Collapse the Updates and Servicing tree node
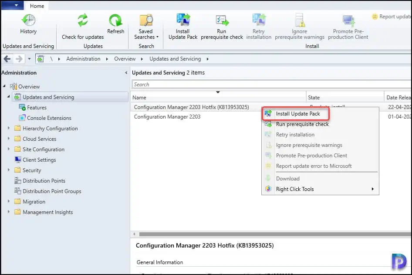This screenshot has width=412, height=275. (x=9, y=96)
